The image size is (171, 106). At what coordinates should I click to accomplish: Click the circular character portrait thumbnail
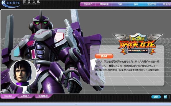(x=23, y=73)
